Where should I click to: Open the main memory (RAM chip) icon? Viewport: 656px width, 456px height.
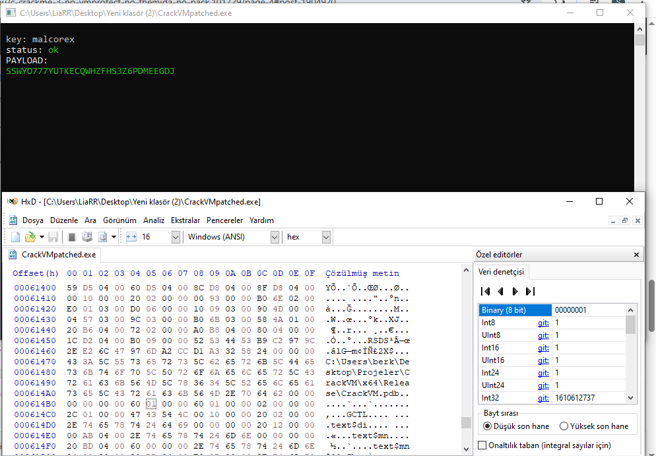tap(72, 237)
